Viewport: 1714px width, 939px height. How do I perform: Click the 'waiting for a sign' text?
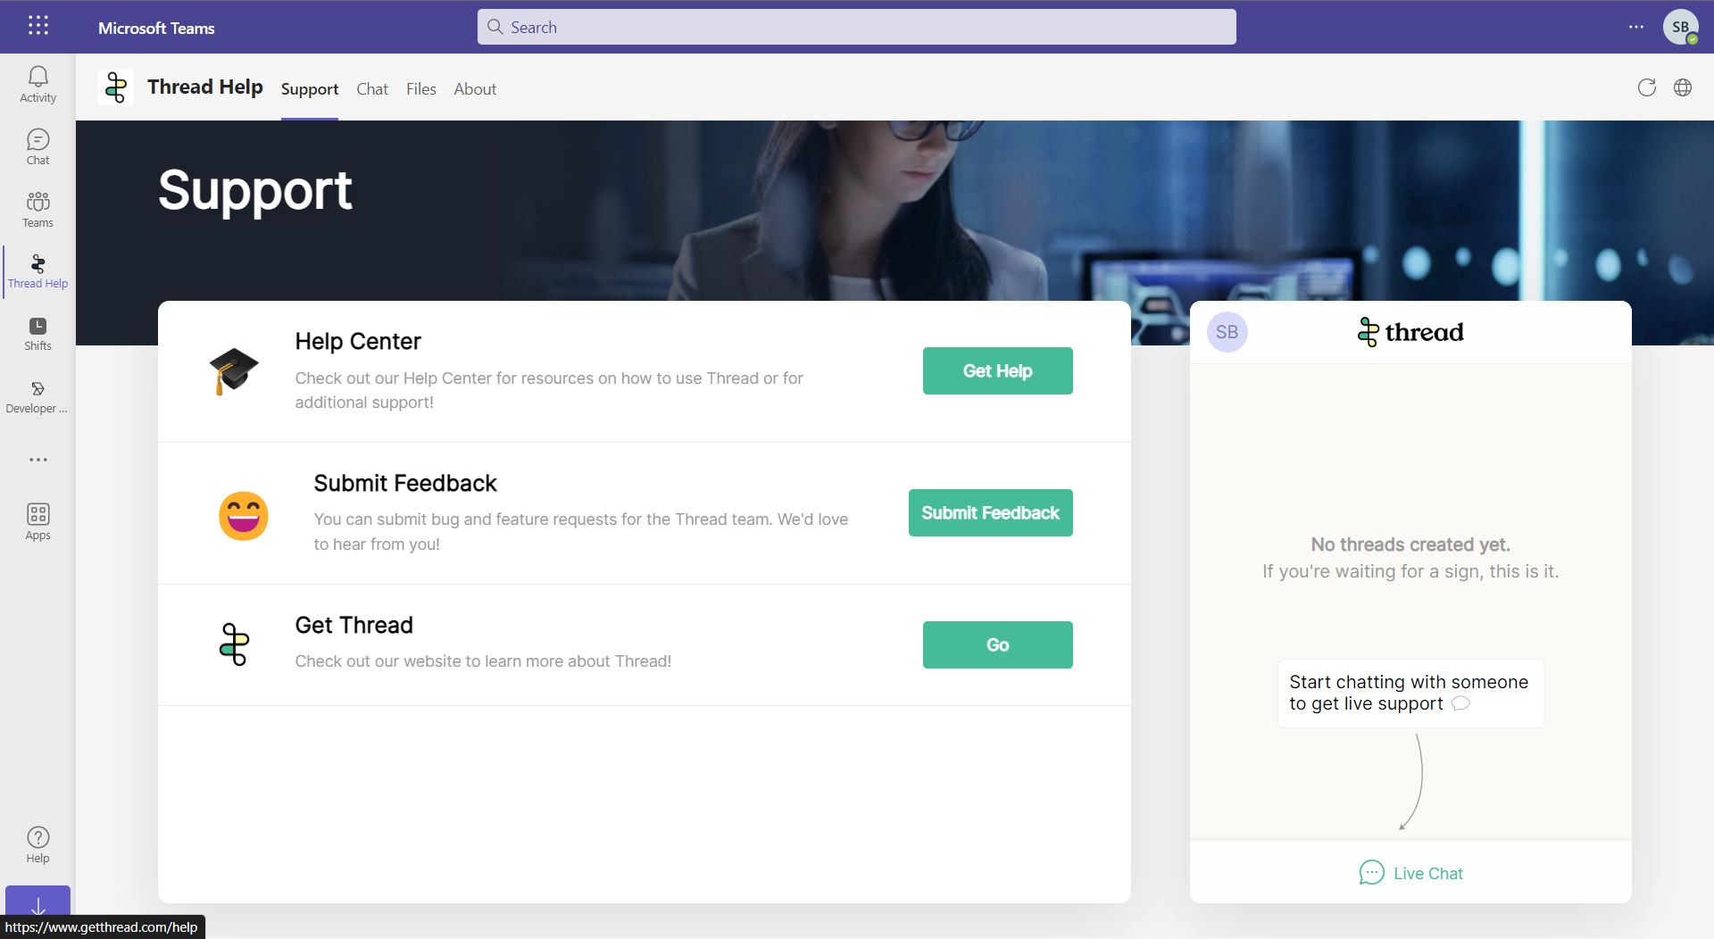[x=1410, y=571]
